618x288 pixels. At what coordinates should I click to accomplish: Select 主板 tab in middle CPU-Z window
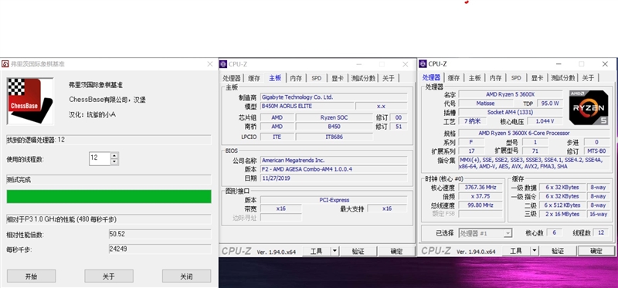[275, 78]
